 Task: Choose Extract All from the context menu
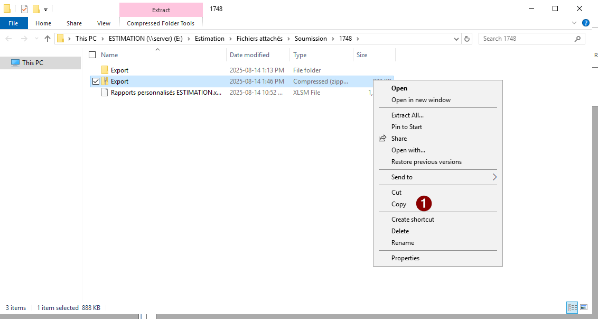tap(407, 115)
